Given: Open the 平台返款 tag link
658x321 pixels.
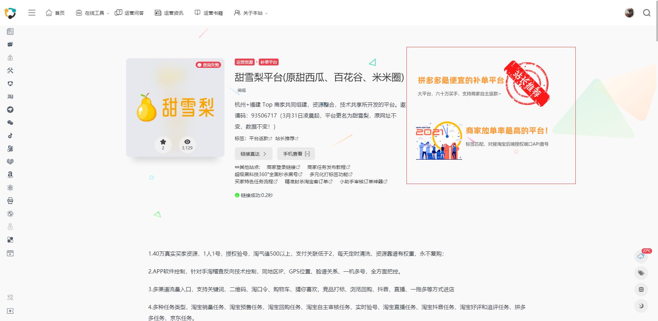Looking at the screenshot, I should (260, 138).
